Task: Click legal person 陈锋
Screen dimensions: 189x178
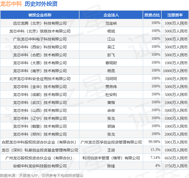Action: [x=111, y=166]
